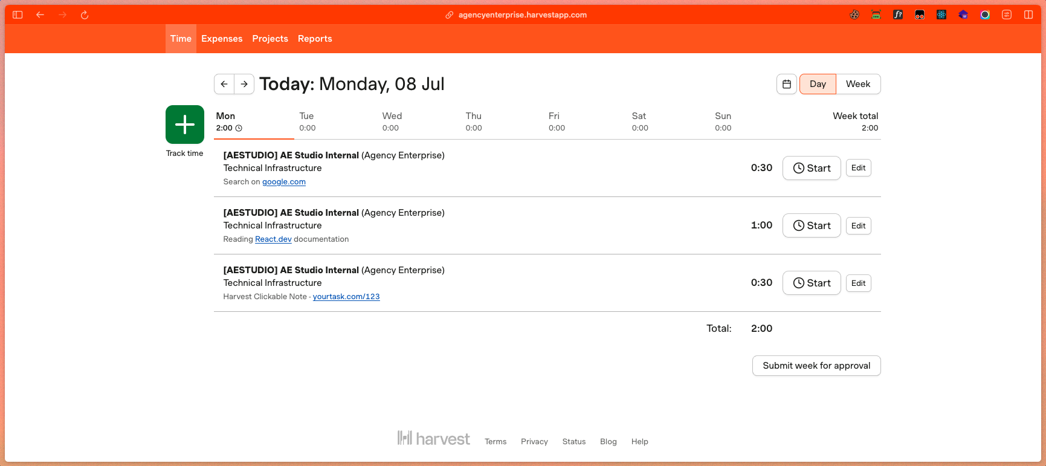Click the browser back arrow
This screenshot has height=466, width=1046.
pos(40,15)
